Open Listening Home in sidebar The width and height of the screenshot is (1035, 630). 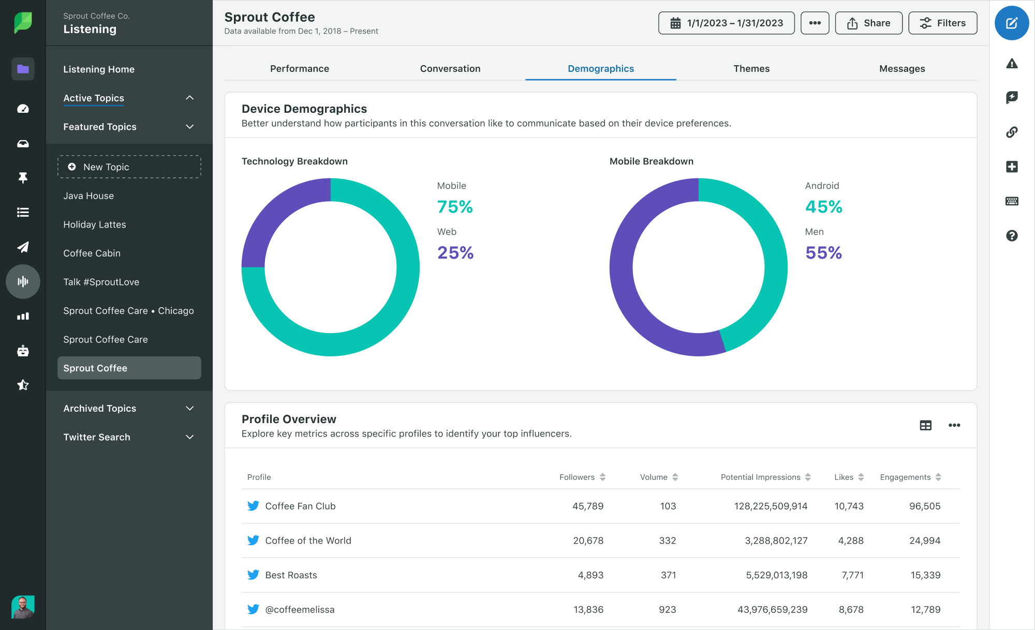point(99,69)
